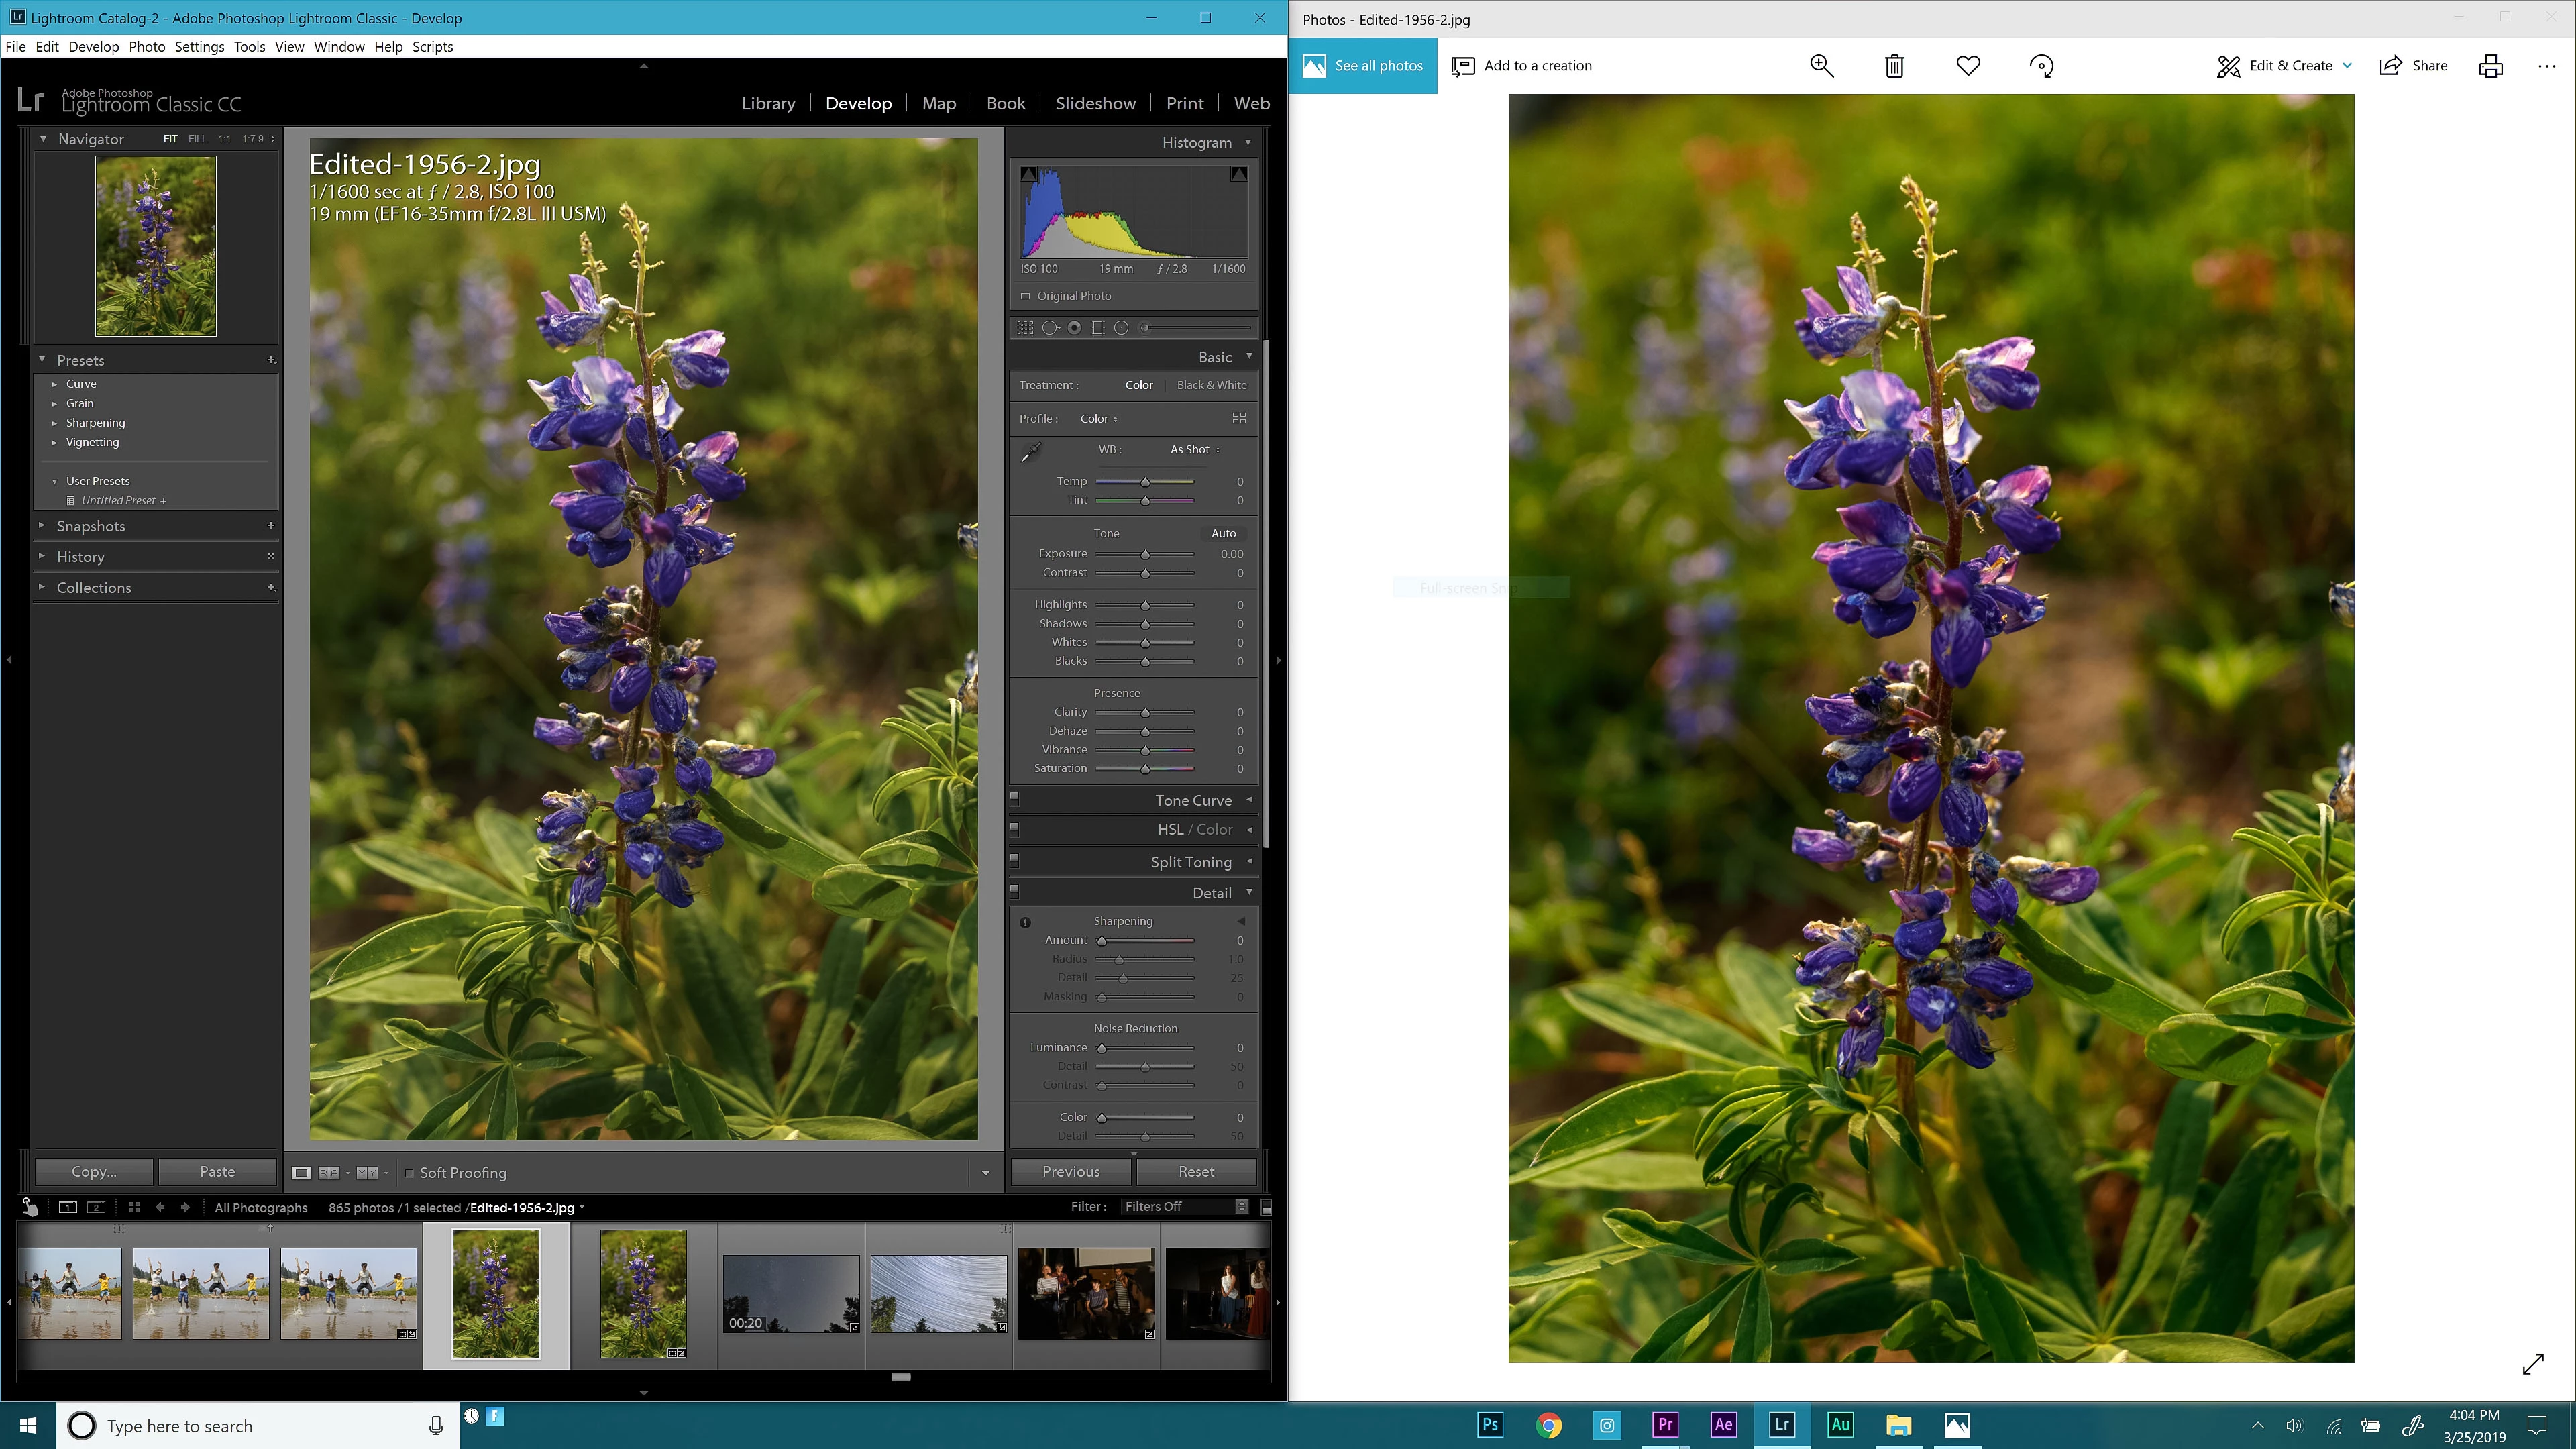Enable the Soft Proofing checkbox
The width and height of the screenshot is (2576, 1449).
409,1172
